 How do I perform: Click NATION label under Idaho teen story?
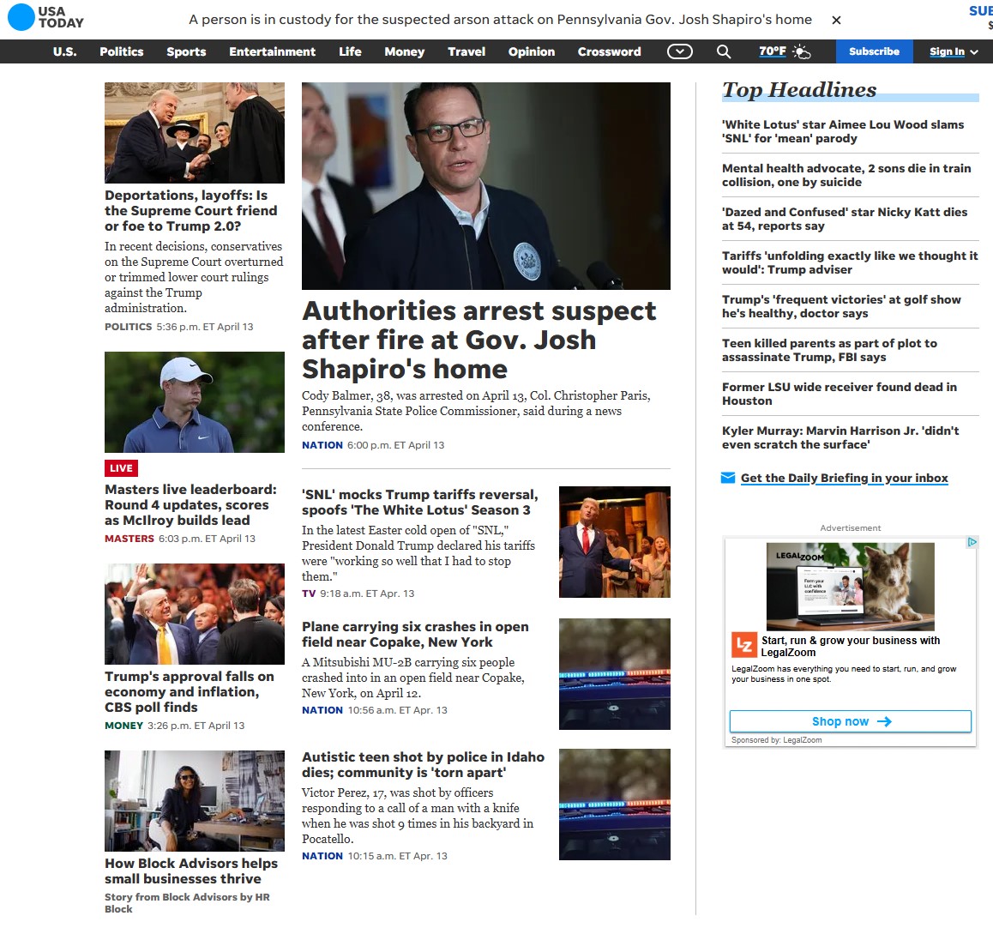[322, 856]
